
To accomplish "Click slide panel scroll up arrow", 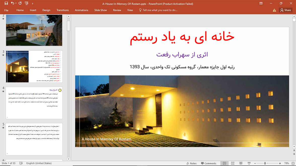I will tap(68, 16).
